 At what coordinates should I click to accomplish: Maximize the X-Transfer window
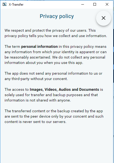(95, 5)
